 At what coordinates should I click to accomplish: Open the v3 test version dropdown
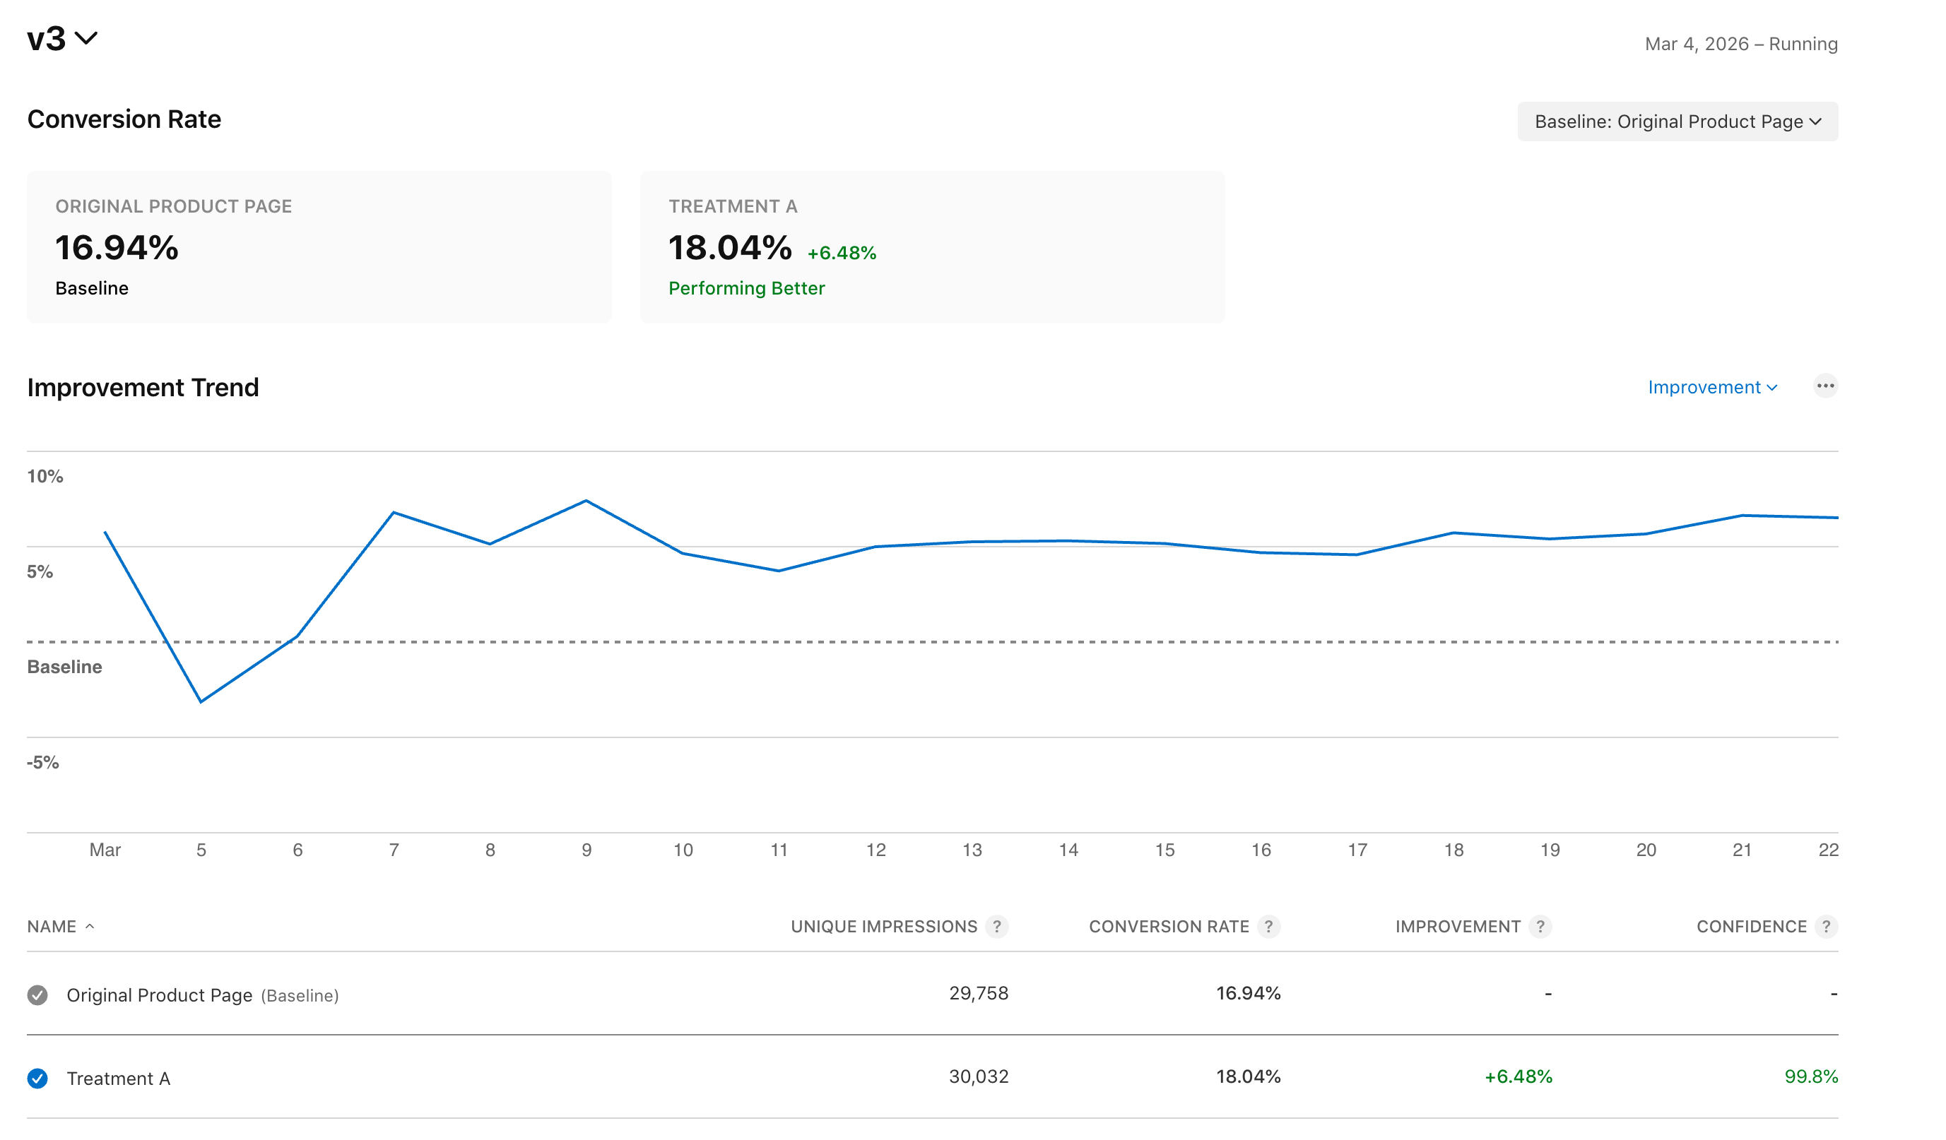(61, 39)
